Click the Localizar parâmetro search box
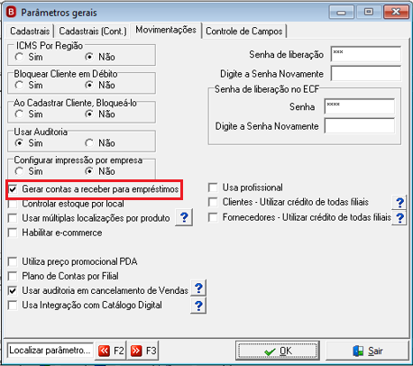The width and height of the screenshot is (413, 366). click(50, 351)
